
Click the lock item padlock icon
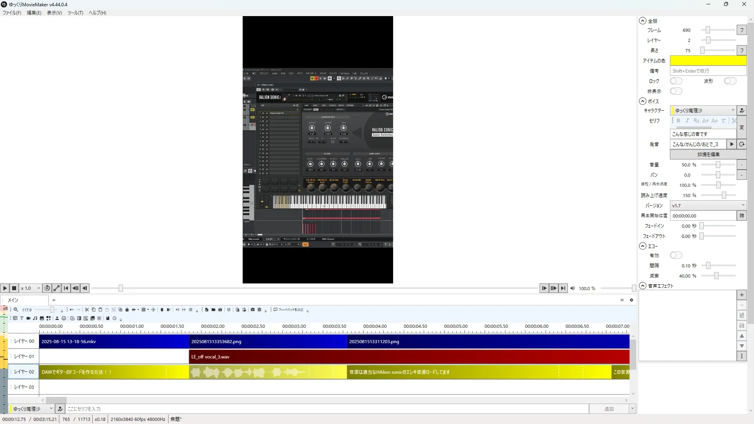(x=127, y=310)
